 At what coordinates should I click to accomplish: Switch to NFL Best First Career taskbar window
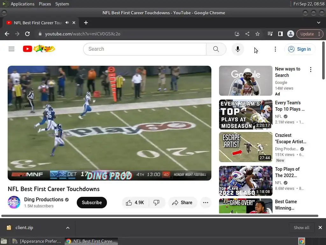coord(91,241)
